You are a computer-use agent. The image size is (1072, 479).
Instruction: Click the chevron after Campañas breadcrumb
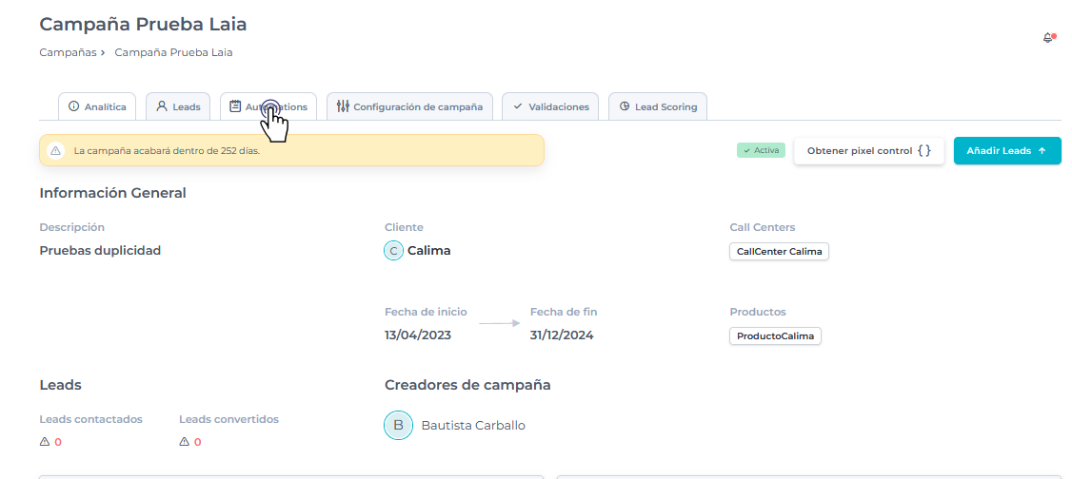103,53
